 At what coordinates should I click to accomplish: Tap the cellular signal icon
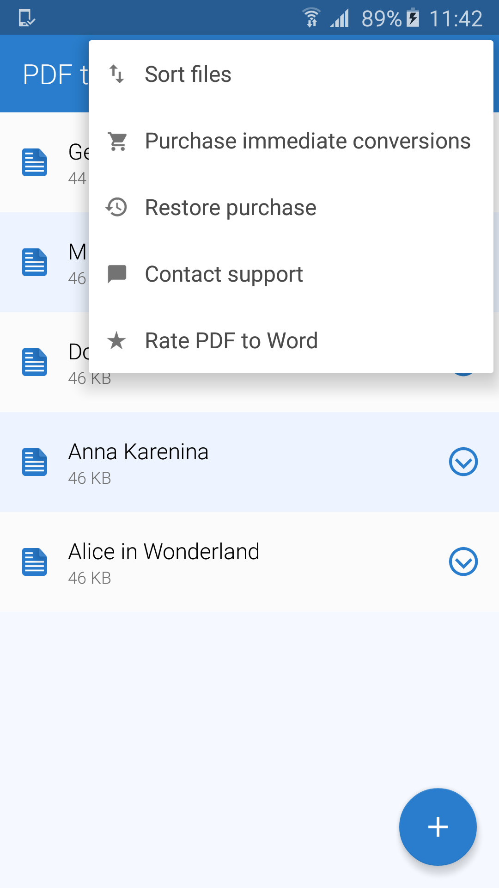click(x=340, y=18)
